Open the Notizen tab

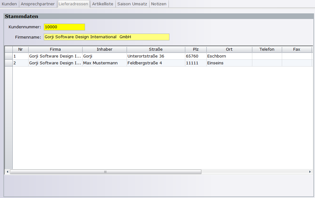click(x=159, y=4)
